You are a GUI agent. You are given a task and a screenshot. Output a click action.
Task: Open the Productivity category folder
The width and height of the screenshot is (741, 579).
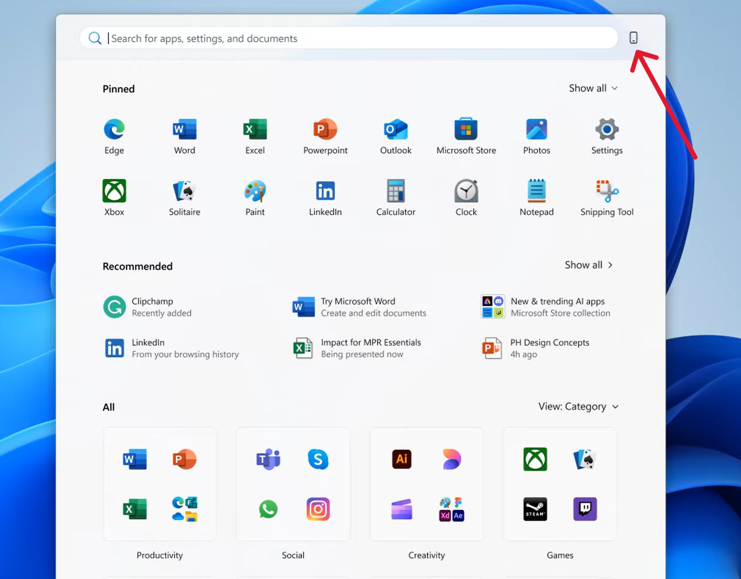160,484
